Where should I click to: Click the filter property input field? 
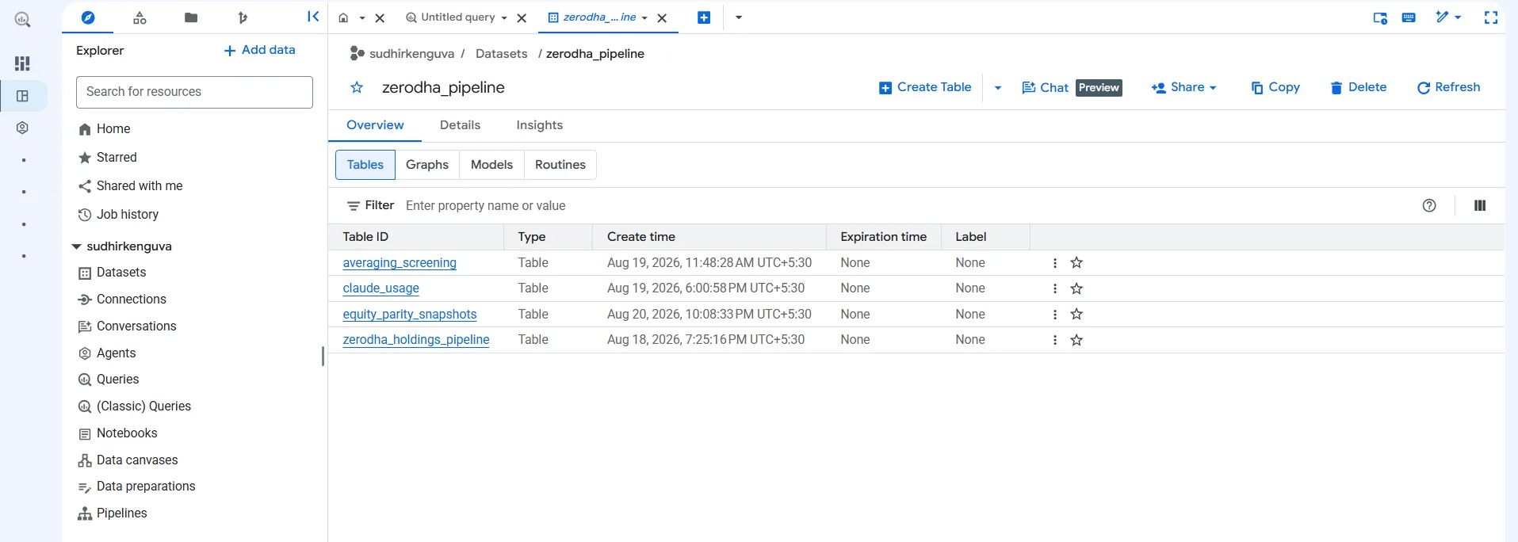[904, 206]
